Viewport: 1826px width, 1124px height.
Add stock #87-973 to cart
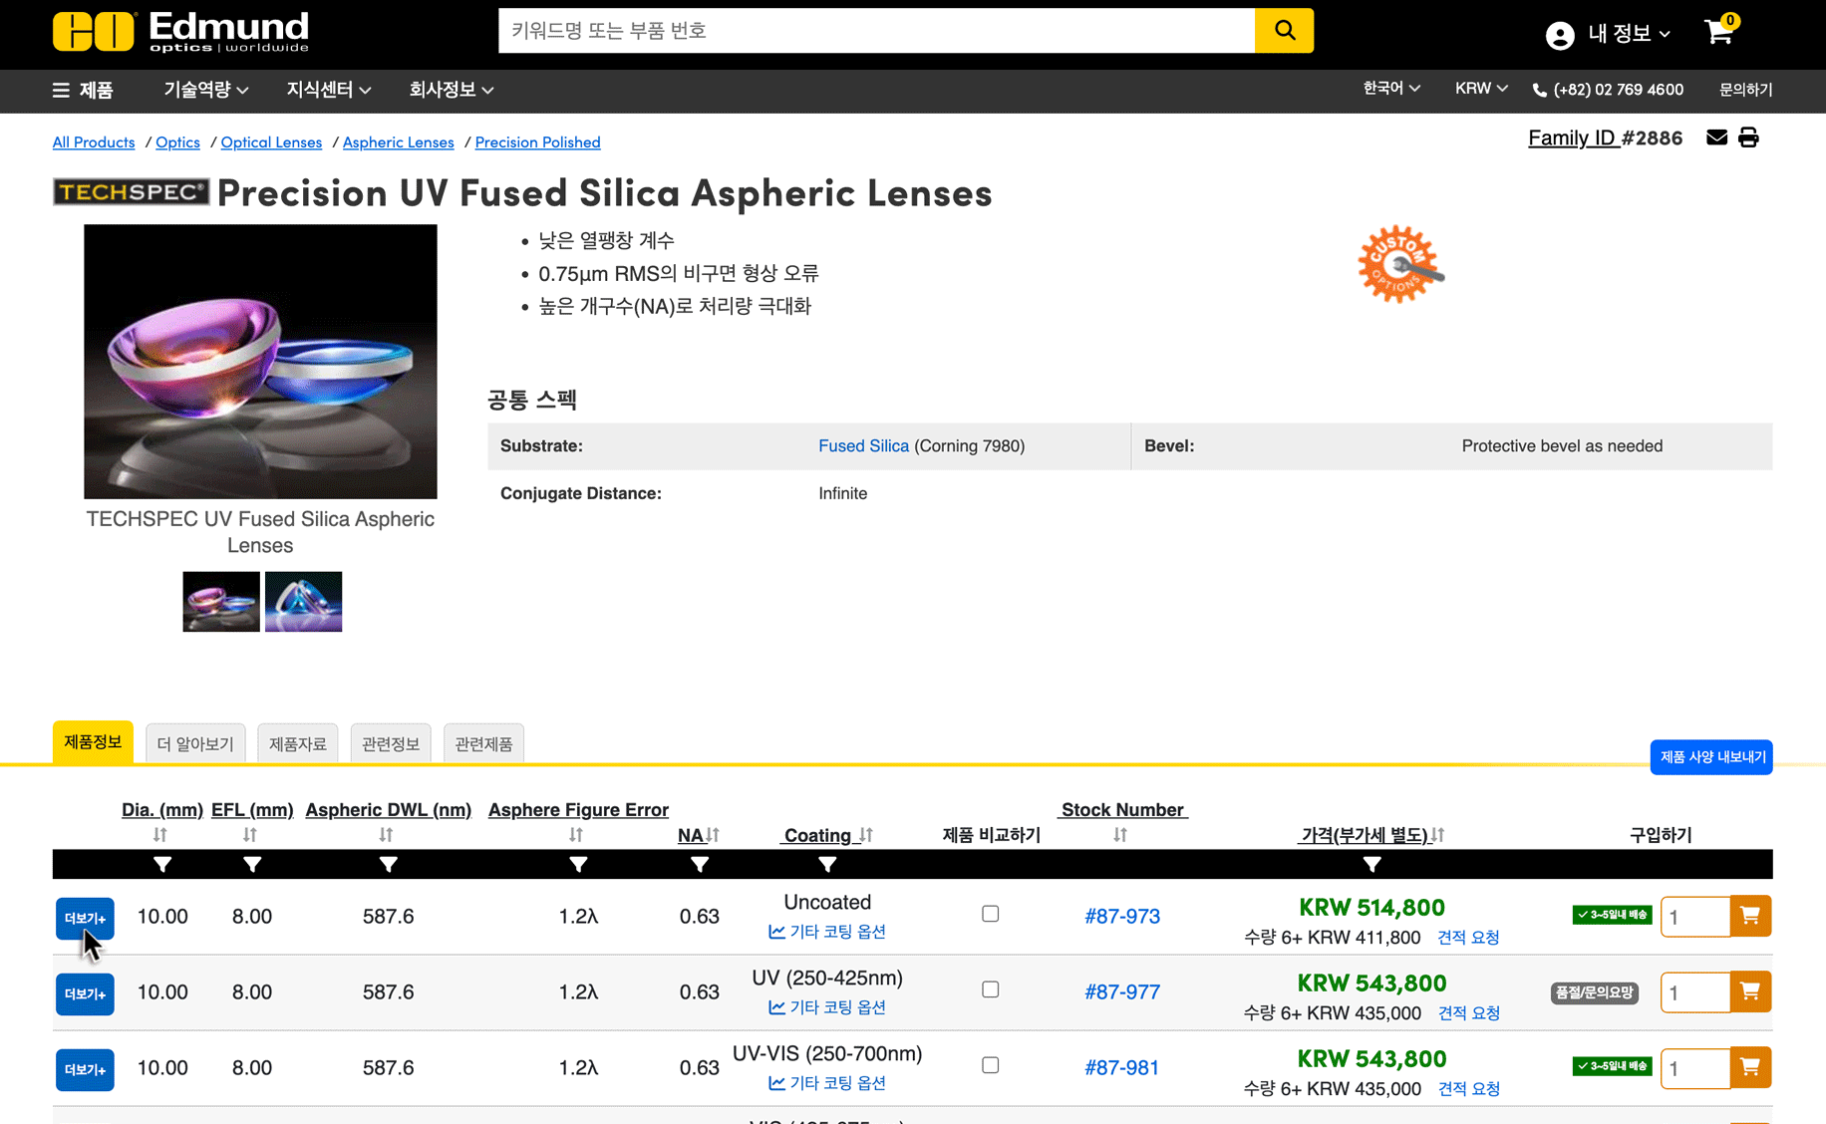(x=1749, y=916)
